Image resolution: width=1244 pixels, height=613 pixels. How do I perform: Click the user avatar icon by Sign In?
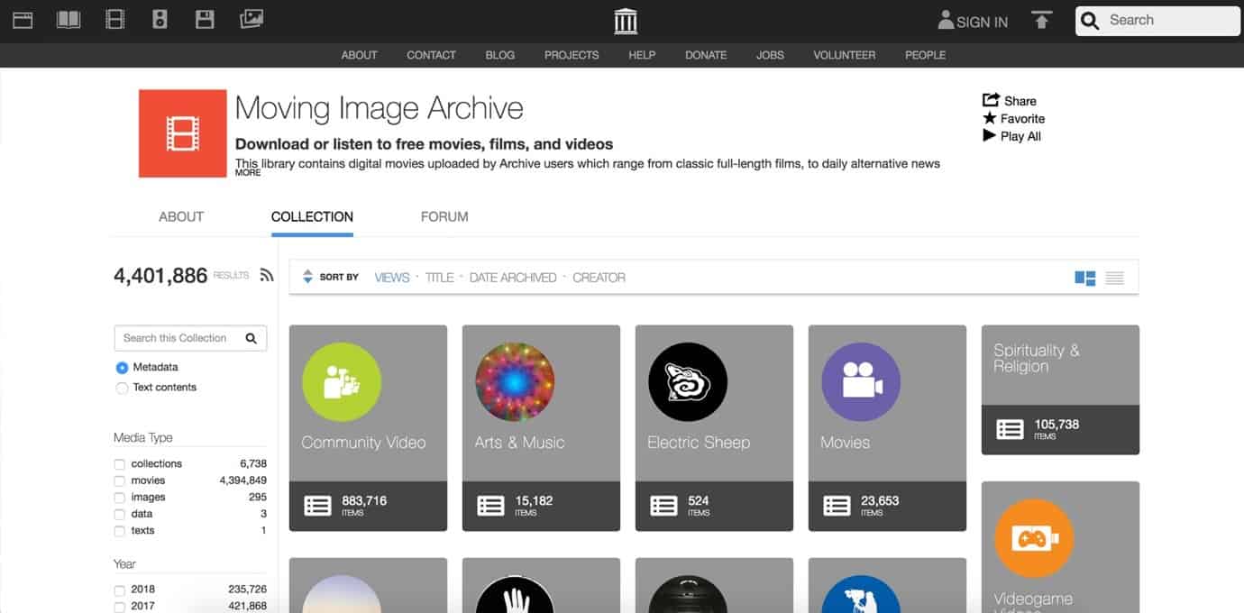click(946, 20)
